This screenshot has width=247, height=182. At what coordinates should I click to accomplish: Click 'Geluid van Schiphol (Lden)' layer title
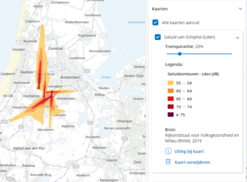[190, 37]
